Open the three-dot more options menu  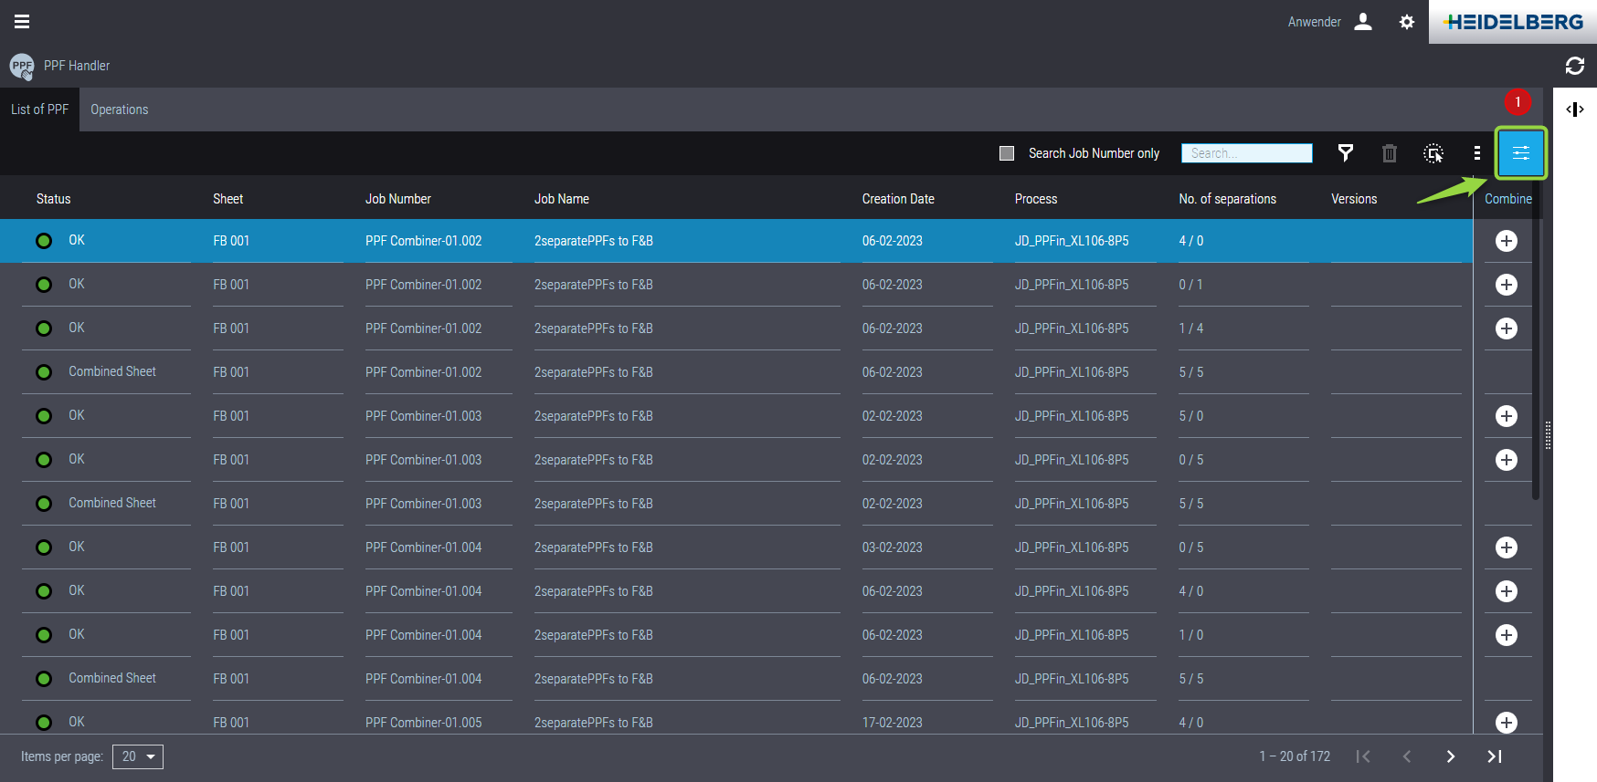click(1476, 153)
